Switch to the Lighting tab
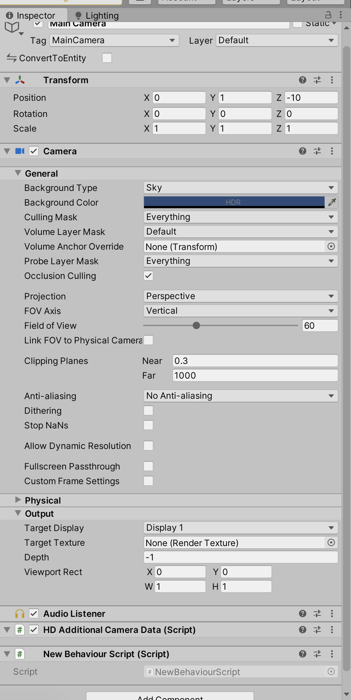351x700 pixels. point(97,15)
